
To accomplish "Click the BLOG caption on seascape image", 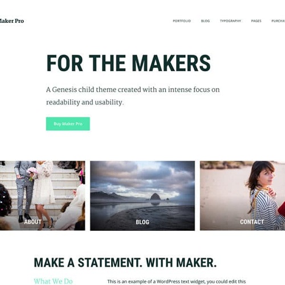I will 142,222.
